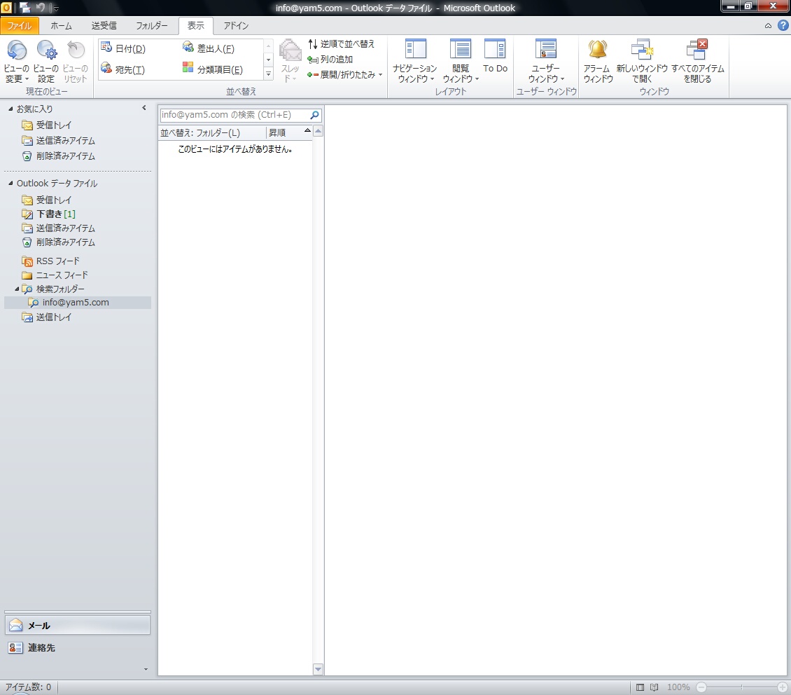Click the message list scrollbar down arrow
The height and width of the screenshot is (695, 791).
(318, 670)
